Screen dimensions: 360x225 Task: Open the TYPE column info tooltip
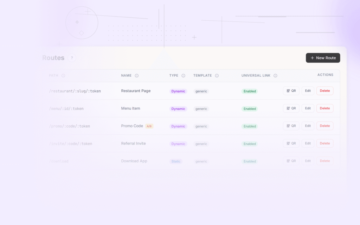pyautogui.click(x=184, y=75)
